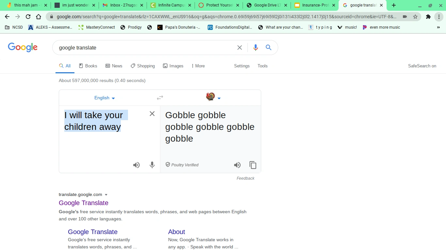Viewport: 446px width, 250px height.
Task: Open the News search results
Action: pos(114,66)
